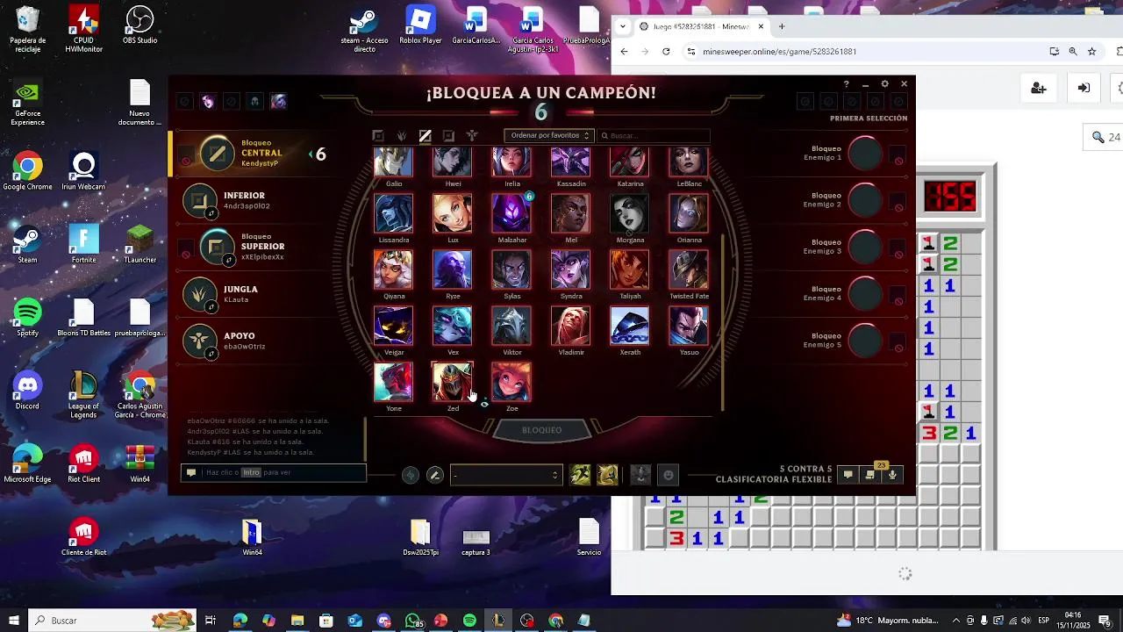
Task: Choose the Yasuo champion portrait
Action: pos(689,326)
